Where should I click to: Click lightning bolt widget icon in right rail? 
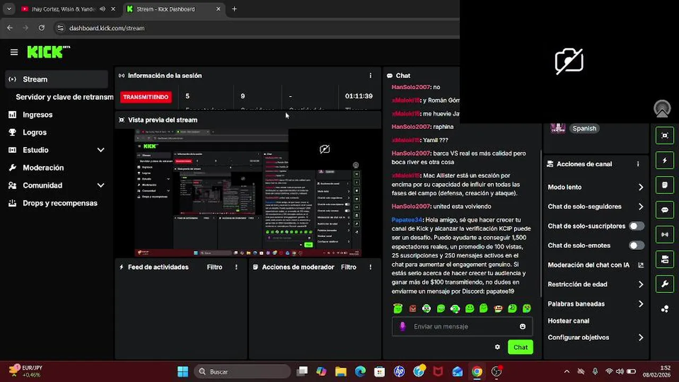pyautogui.click(x=665, y=160)
